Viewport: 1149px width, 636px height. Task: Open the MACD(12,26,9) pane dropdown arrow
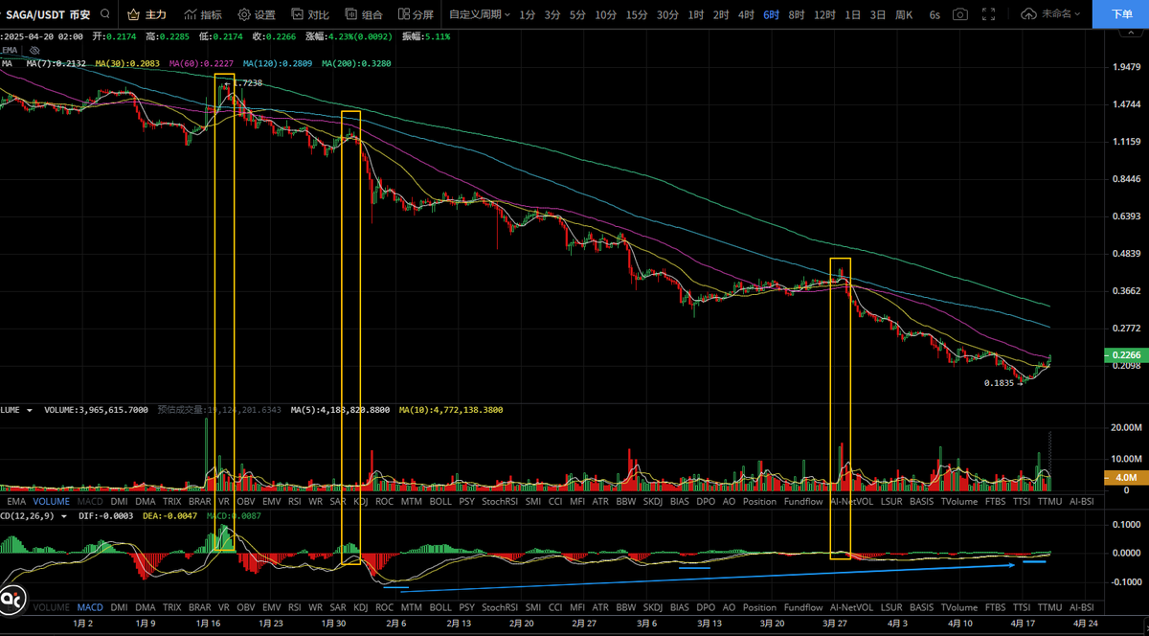pos(64,515)
